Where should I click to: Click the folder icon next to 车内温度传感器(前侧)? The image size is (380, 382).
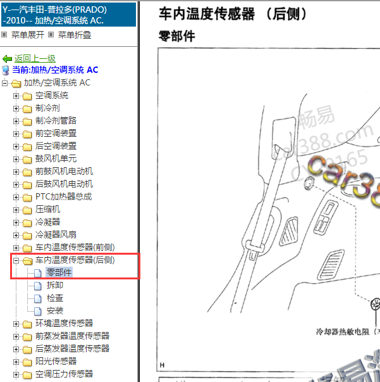pyautogui.click(x=27, y=248)
